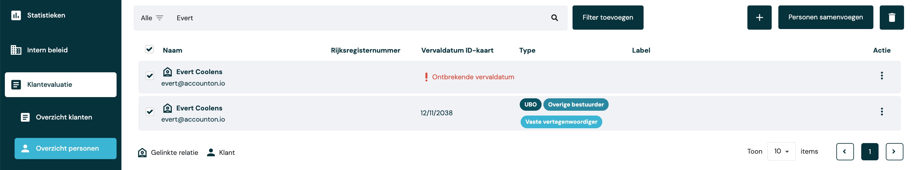Open the items-per-page dropdown showing 10
This screenshot has width=918, height=170.
pos(781,152)
